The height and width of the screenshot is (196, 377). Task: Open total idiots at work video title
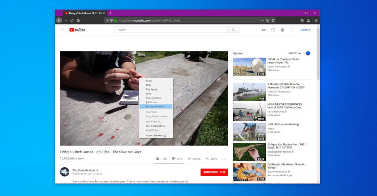(x=283, y=124)
